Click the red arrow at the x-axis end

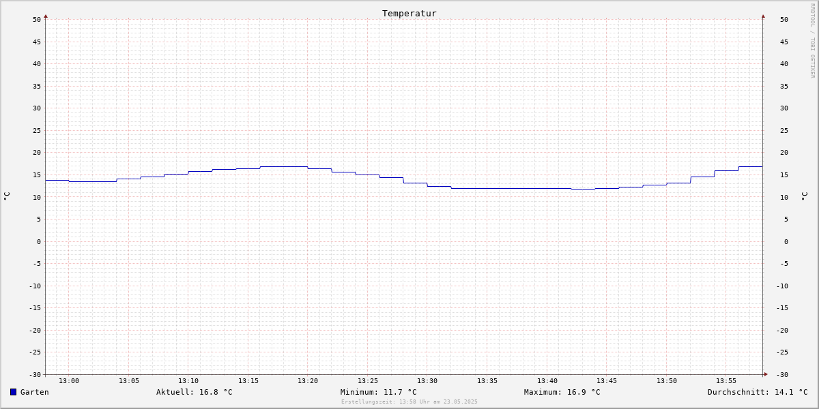[766, 374]
